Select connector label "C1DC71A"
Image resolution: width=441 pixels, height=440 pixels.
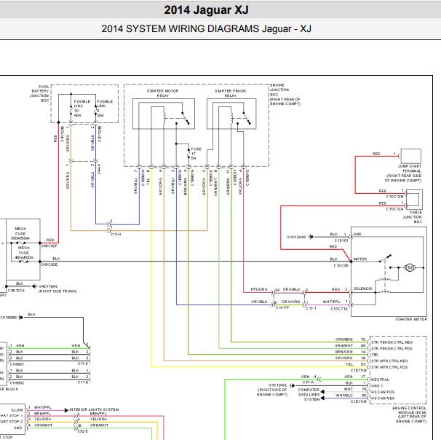339,309
